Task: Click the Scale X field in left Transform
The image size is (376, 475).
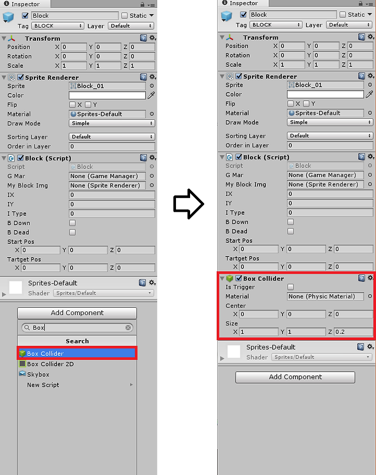Action: [74, 66]
